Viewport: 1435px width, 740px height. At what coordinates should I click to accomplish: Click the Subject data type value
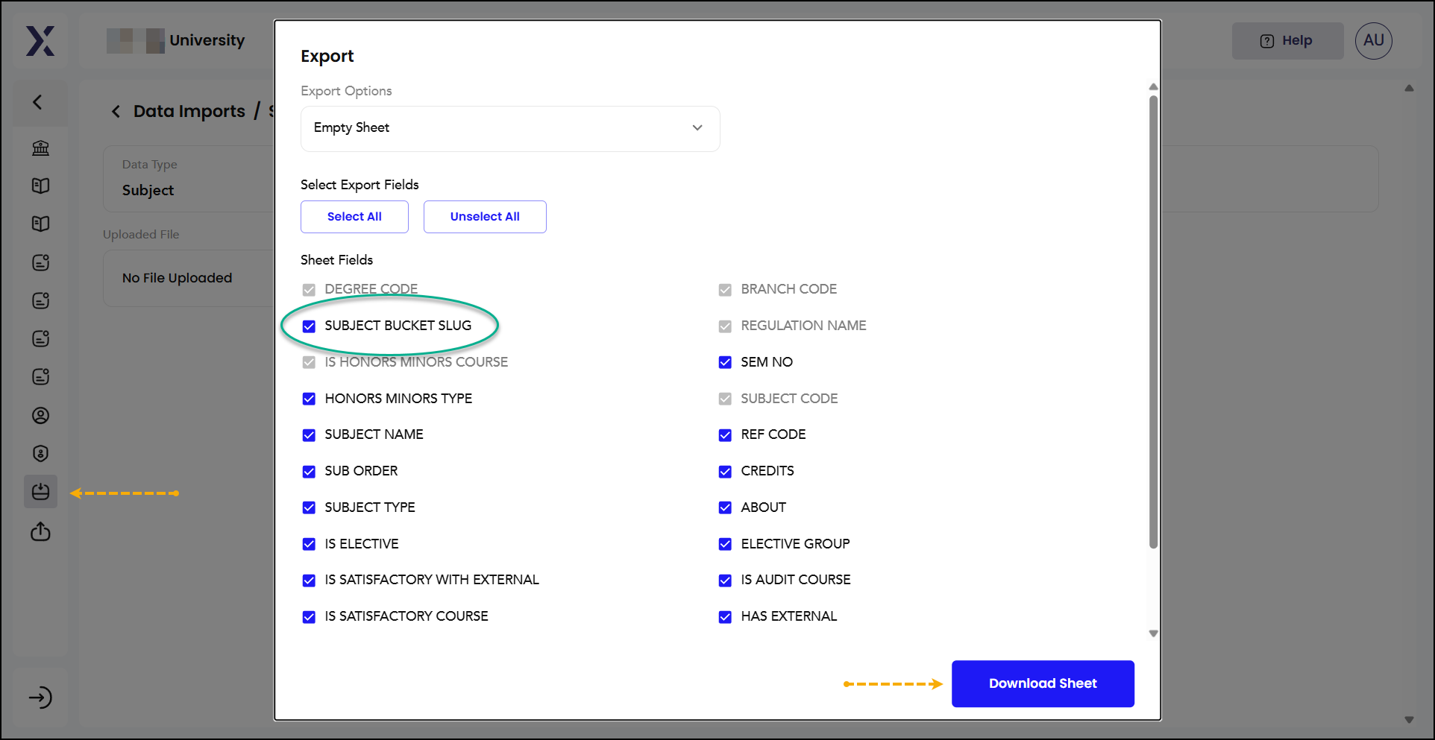pos(148,191)
